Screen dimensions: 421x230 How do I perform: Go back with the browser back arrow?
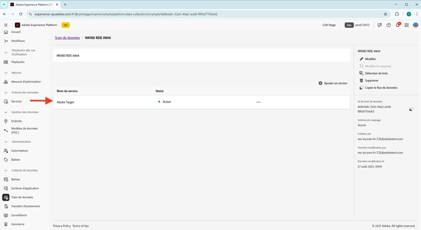coord(4,14)
